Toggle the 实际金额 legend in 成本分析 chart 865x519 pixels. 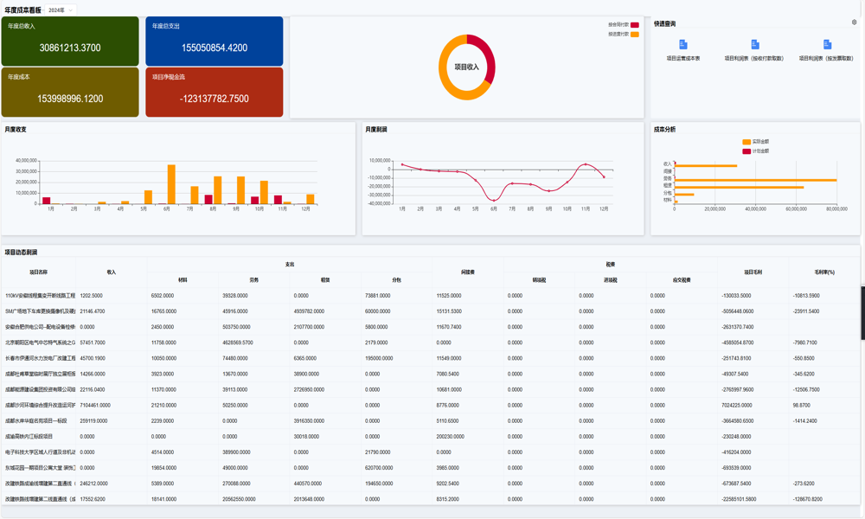pos(746,142)
